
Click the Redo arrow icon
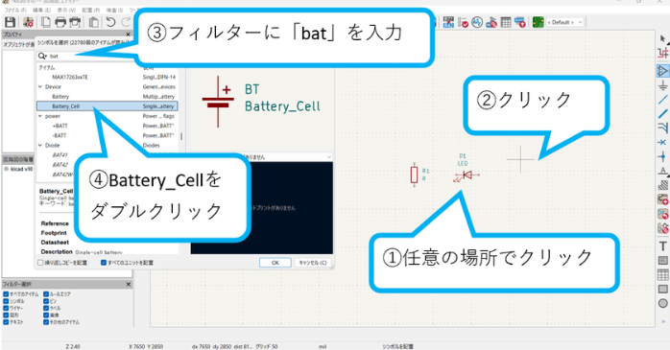click(x=126, y=22)
